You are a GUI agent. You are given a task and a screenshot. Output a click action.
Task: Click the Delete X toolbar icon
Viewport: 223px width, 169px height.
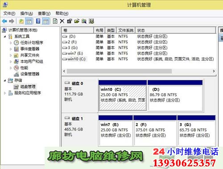coord(62,21)
